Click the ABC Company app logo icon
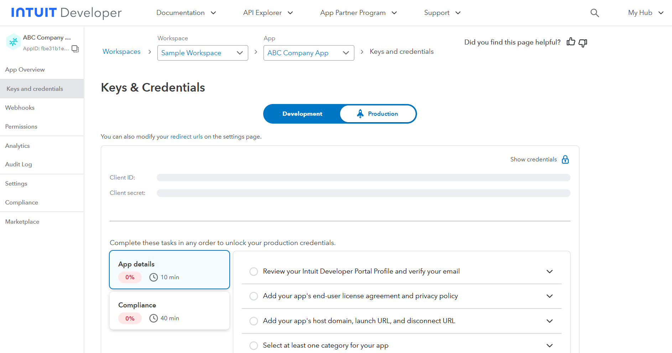Viewport: 672px width, 353px height. click(14, 42)
